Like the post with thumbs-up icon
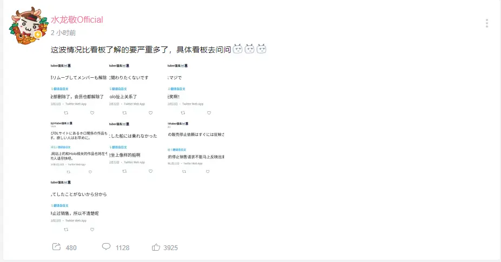501x262 pixels. point(156,247)
